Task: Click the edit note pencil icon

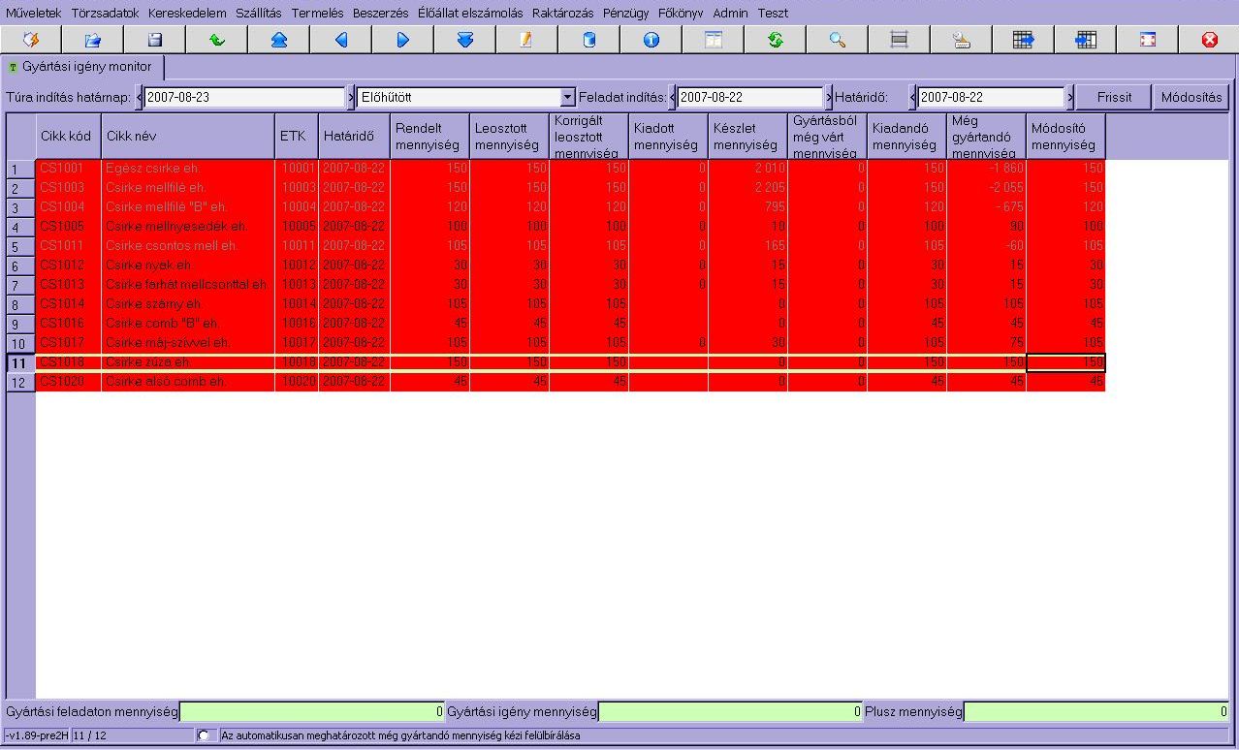Action: (x=526, y=40)
